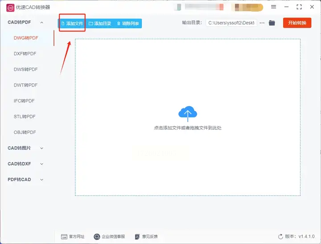This screenshot has width=321, height=244.
Task: Expand the CAD转DXF section
Action: pos(25,164)
